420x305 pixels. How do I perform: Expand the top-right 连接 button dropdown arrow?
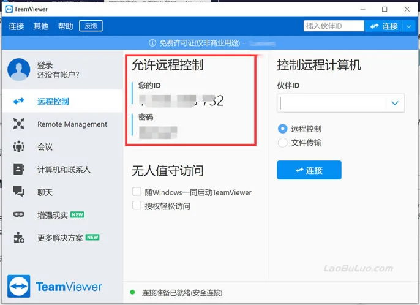409,26
